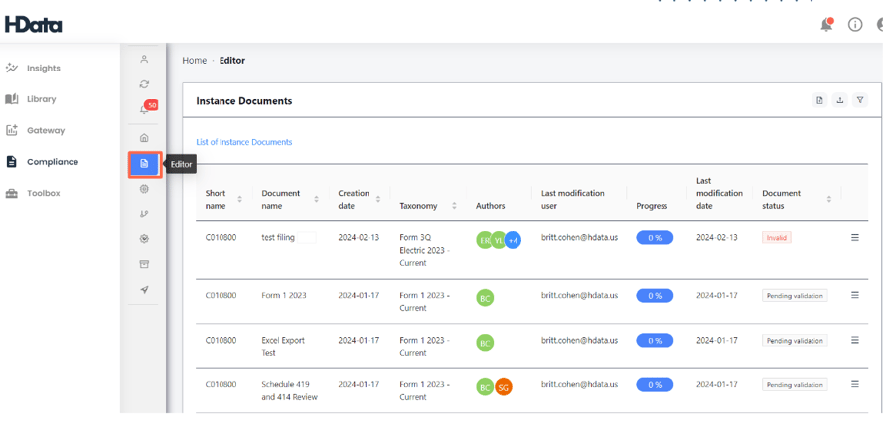
Task: Click creation date 2024-02-13 on test filing row
Action: [x=359, y=237]
